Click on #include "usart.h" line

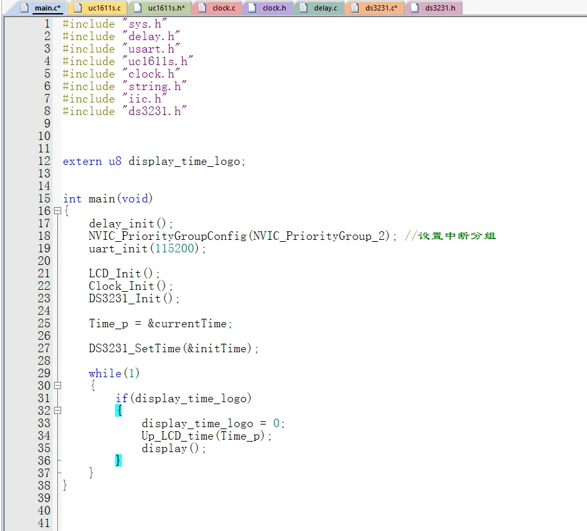coord(121,49)
